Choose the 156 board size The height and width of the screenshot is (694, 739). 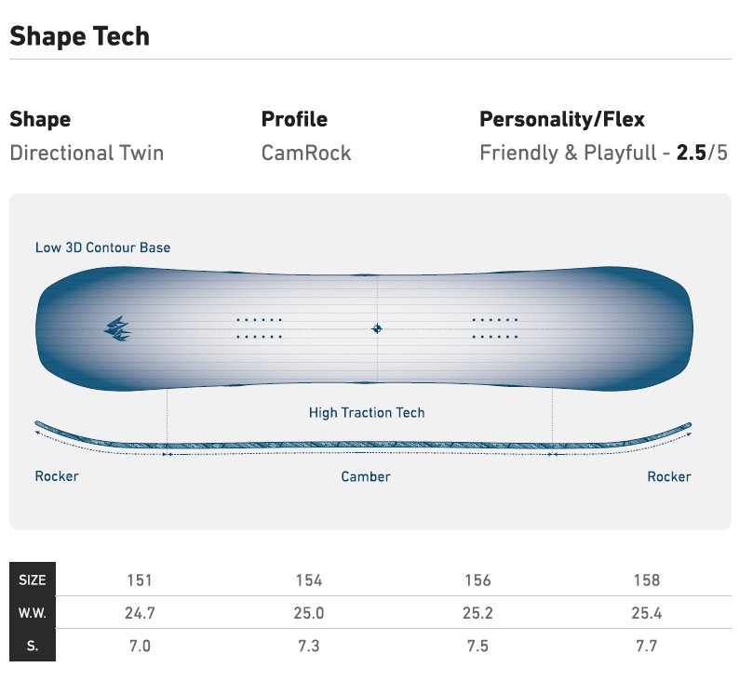tap(477, 581)
